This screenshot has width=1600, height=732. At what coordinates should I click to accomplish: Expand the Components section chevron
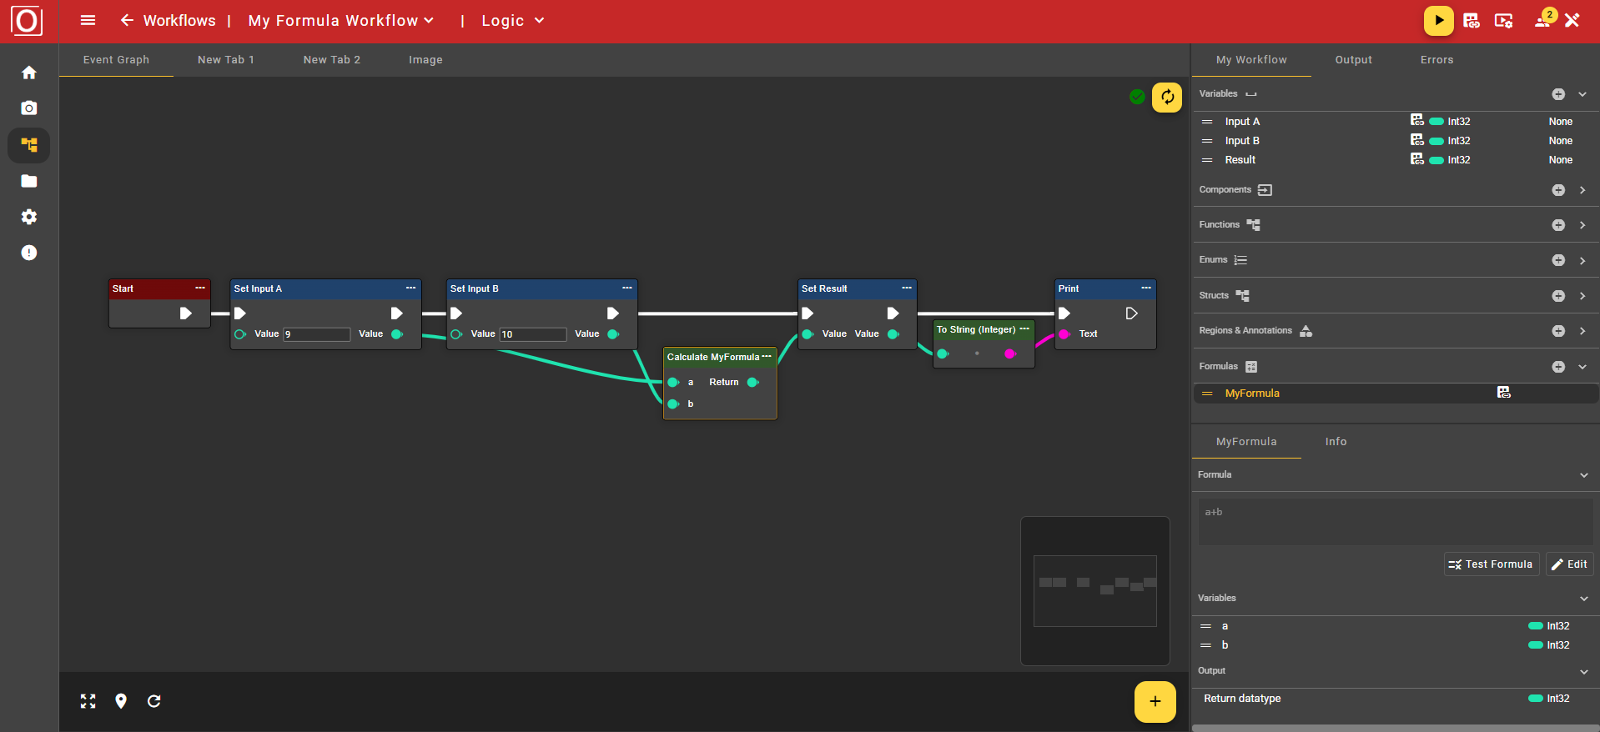(x=1582, y=190)
